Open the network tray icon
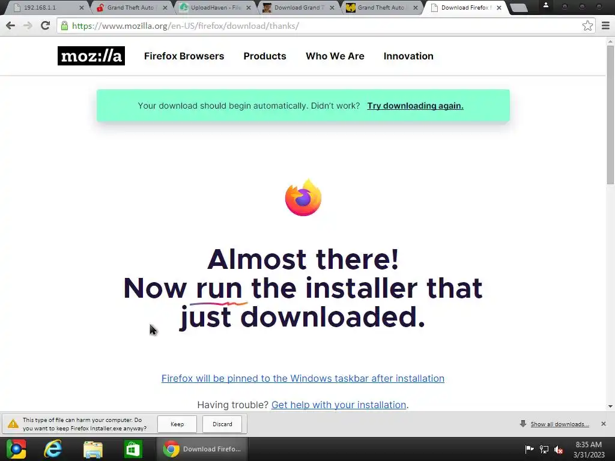 [544, 449]
